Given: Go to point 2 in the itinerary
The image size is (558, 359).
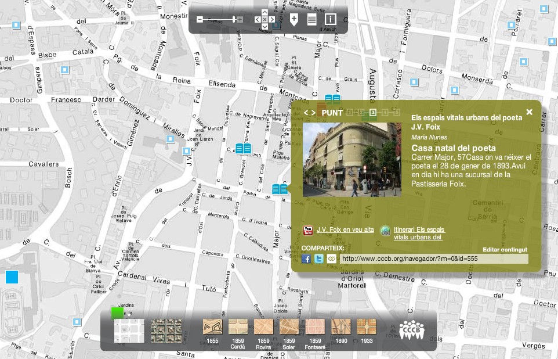Looking at the screenshot, I should pos(361,113).
